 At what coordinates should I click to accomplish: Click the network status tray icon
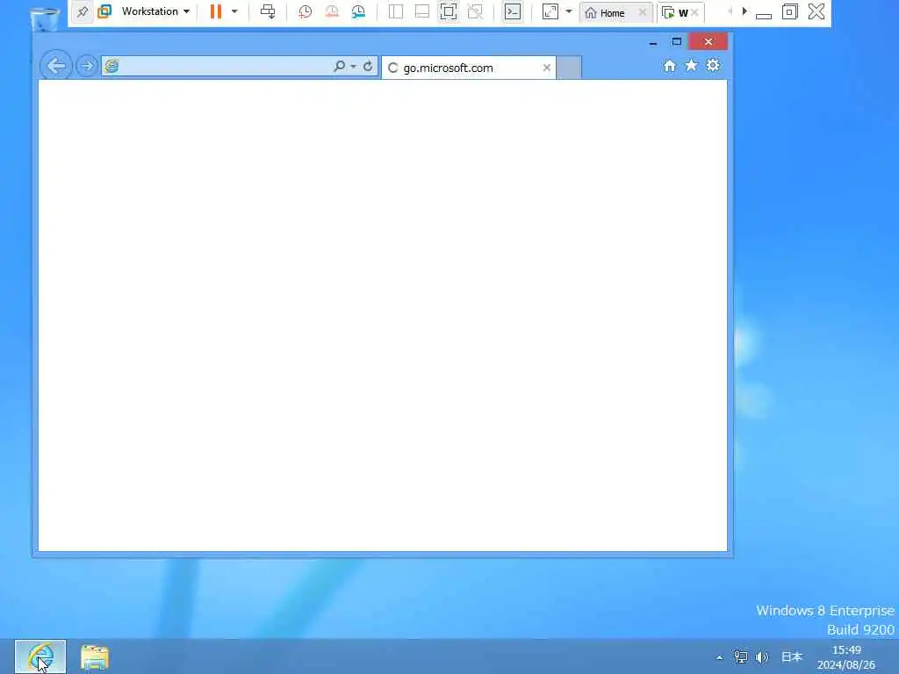[x=741, y=657]
